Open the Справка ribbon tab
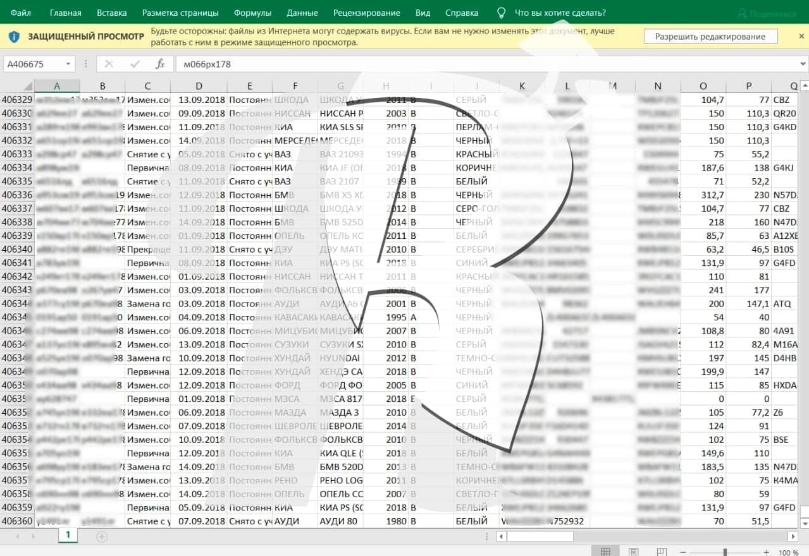The image size is (809, 556). pyautogui.click(x=462, y=13)
